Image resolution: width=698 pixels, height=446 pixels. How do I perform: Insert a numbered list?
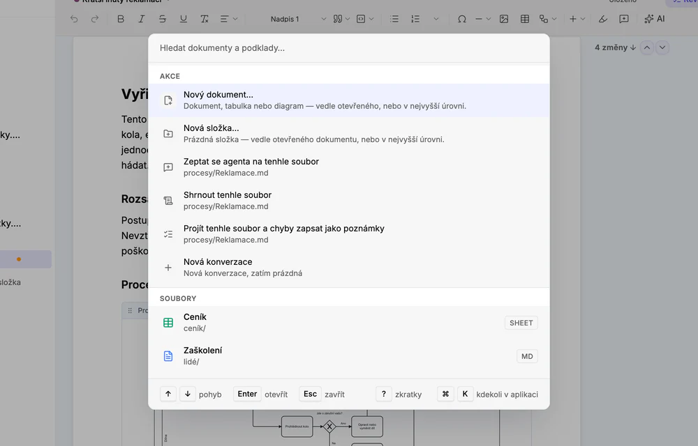415,19
